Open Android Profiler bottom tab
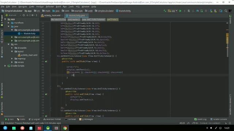234x131 pixels. point(52,119)
